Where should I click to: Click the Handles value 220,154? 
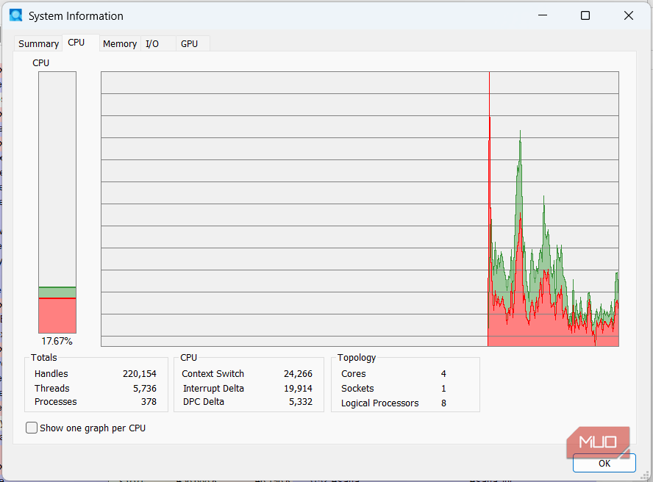140,374
